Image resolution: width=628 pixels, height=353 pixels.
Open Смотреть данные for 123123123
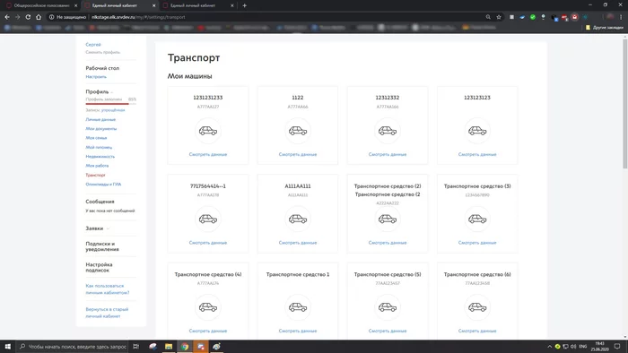point(477,154)
